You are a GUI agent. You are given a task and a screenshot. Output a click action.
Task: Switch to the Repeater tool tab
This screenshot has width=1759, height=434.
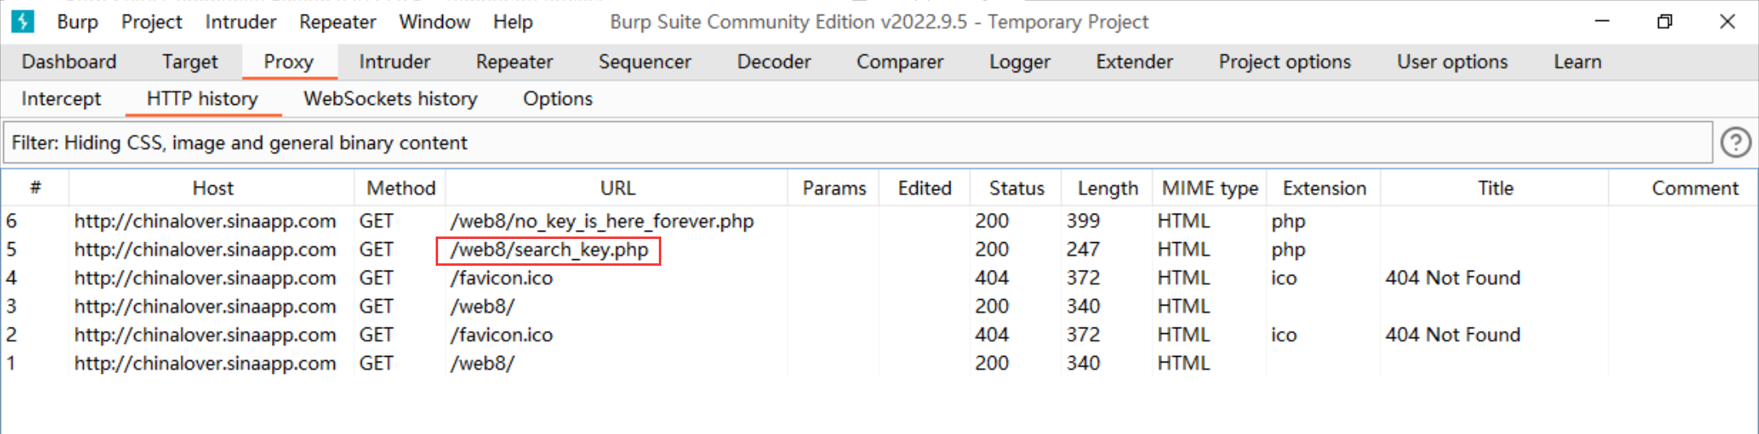coord(514,62)
